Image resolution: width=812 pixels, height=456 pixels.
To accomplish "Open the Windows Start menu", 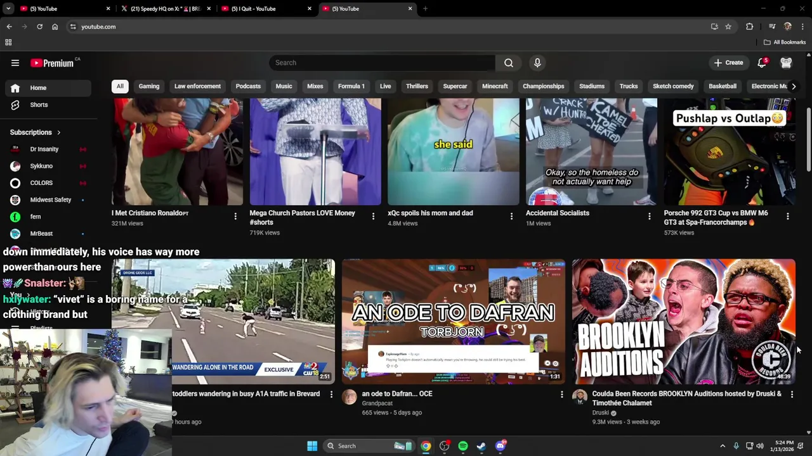I will 312,446.
